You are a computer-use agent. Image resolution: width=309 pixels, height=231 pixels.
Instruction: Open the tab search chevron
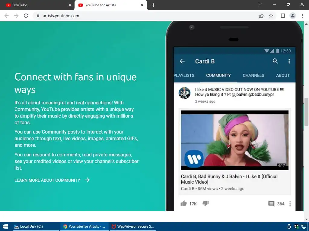[260, 4]
